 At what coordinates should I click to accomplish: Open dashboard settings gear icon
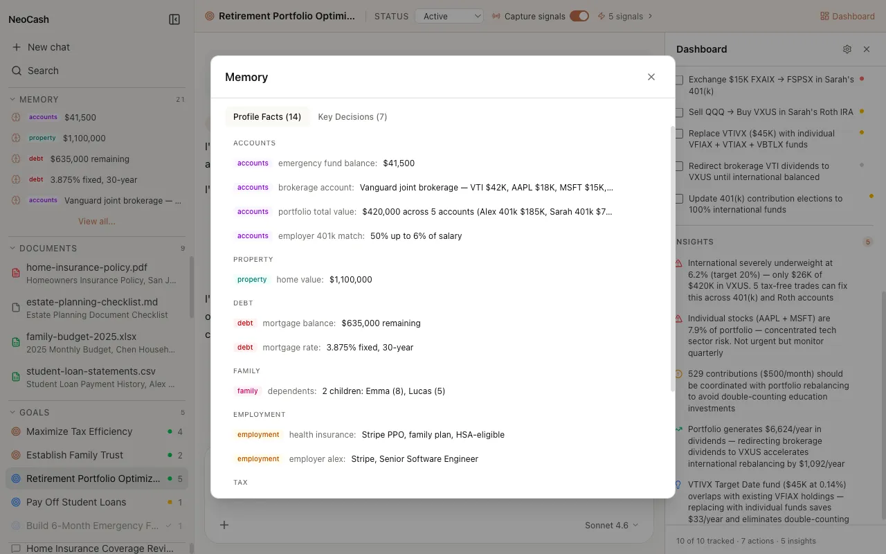coord(847,49)
